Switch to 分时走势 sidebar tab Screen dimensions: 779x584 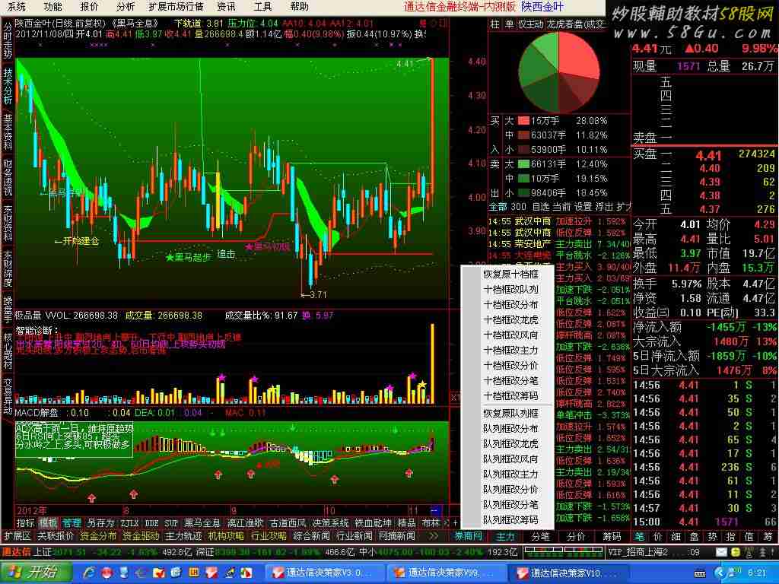pos(8,40)
